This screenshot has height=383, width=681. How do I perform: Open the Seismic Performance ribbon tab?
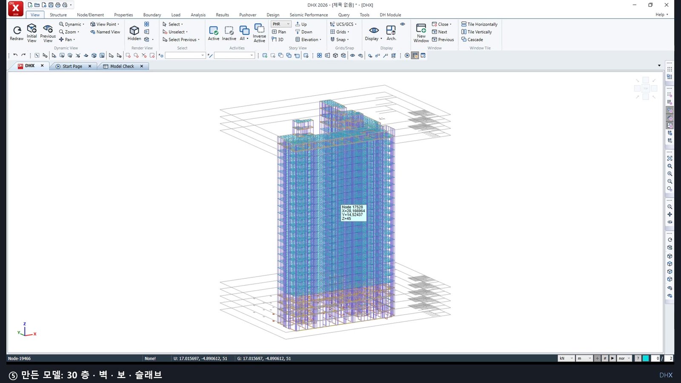(x=309, y=15)
